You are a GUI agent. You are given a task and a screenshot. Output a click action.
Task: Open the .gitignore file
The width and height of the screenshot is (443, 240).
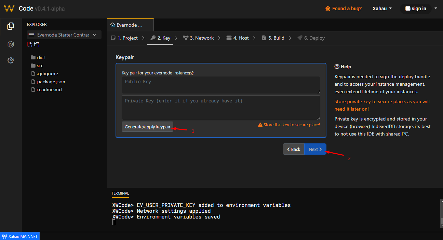44,73
